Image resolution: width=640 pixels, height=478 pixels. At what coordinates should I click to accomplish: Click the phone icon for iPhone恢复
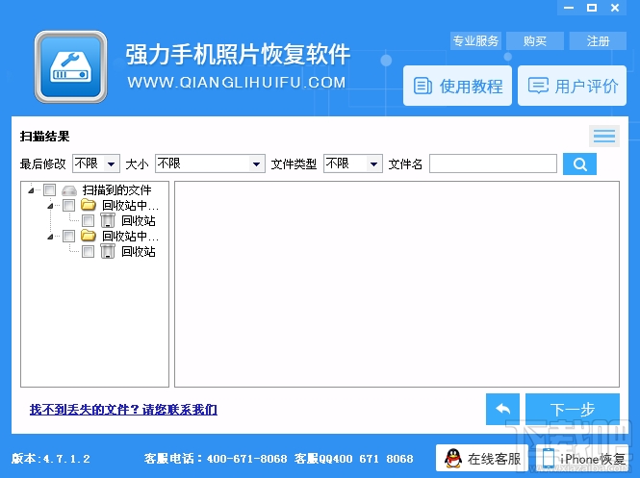pyautogui.click(x=549, y=459)
